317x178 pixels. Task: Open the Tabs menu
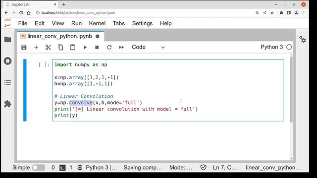point(119,23)
